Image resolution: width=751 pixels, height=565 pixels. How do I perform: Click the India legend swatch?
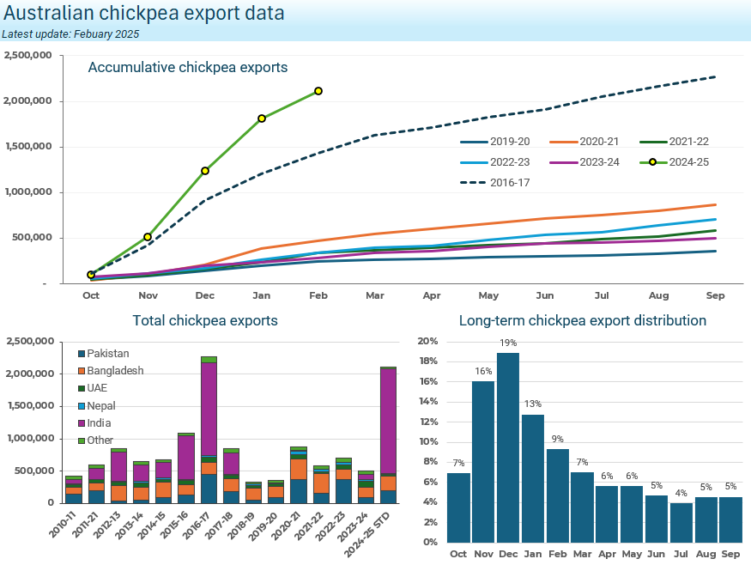pos(80,422)
